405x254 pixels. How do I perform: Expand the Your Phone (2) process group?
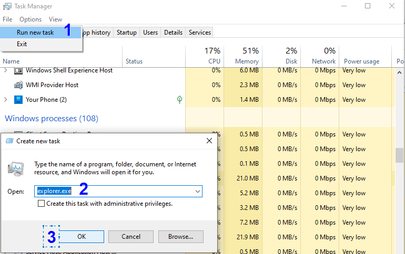6,99
